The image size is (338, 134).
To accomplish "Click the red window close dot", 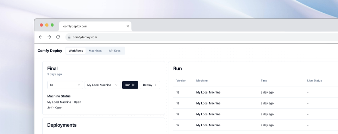I will point(42,25).
